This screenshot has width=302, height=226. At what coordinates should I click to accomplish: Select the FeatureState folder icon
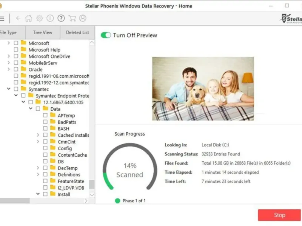pyautogui.click(x=53, y=181)
